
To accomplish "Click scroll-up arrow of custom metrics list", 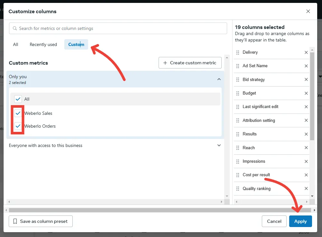I will click(x=227, y=58).
